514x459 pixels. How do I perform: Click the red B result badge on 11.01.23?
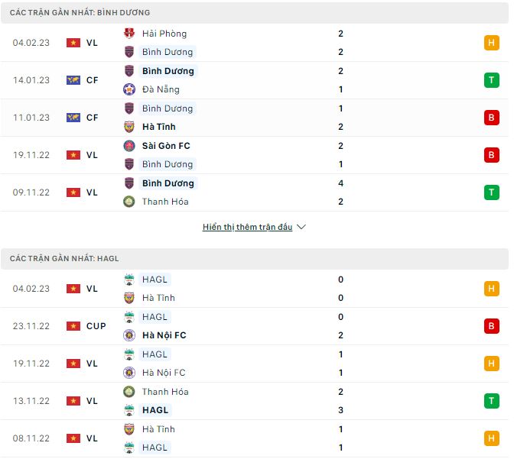pyautogui.click(x=491, y=118)
